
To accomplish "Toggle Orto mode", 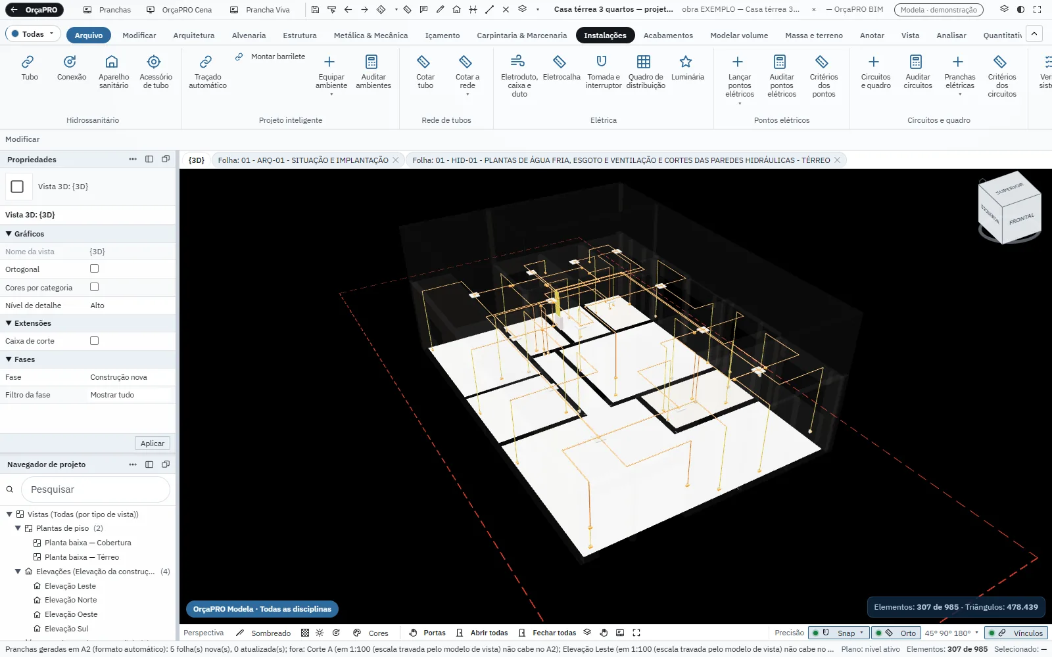I will pyautogui.click(x=896, y=633).
